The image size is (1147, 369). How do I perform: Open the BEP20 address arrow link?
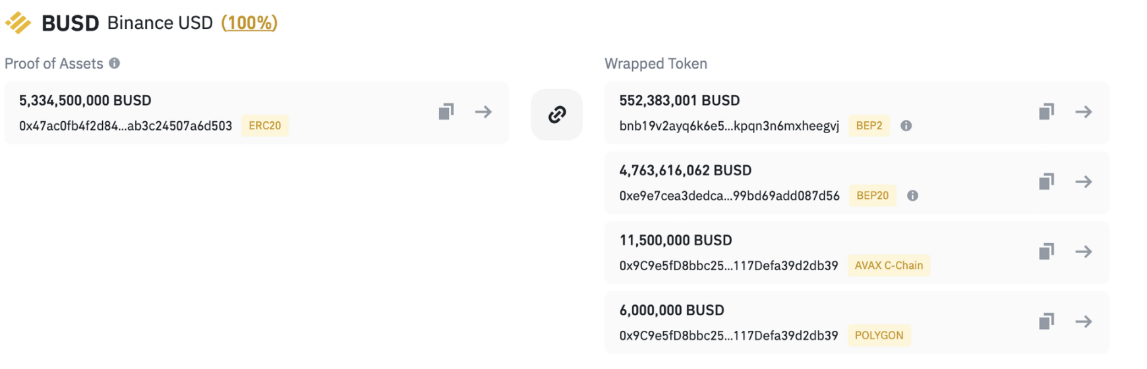(x=1084, y=181)
